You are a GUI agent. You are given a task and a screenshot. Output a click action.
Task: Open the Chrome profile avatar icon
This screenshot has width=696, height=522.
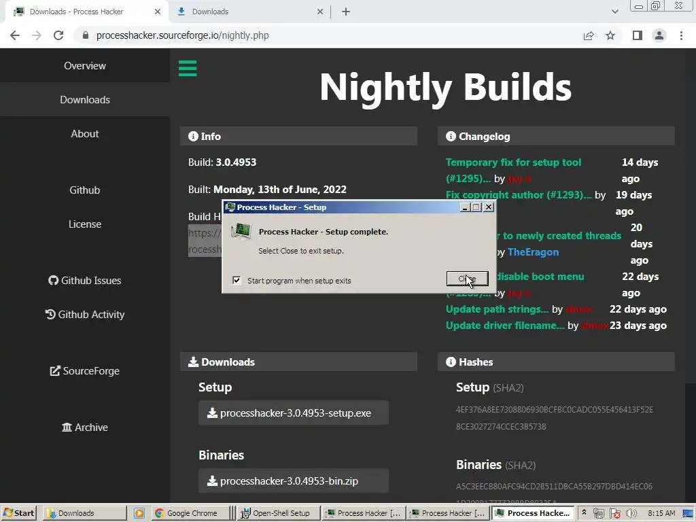pyautogui.click(x=659, y=35)
